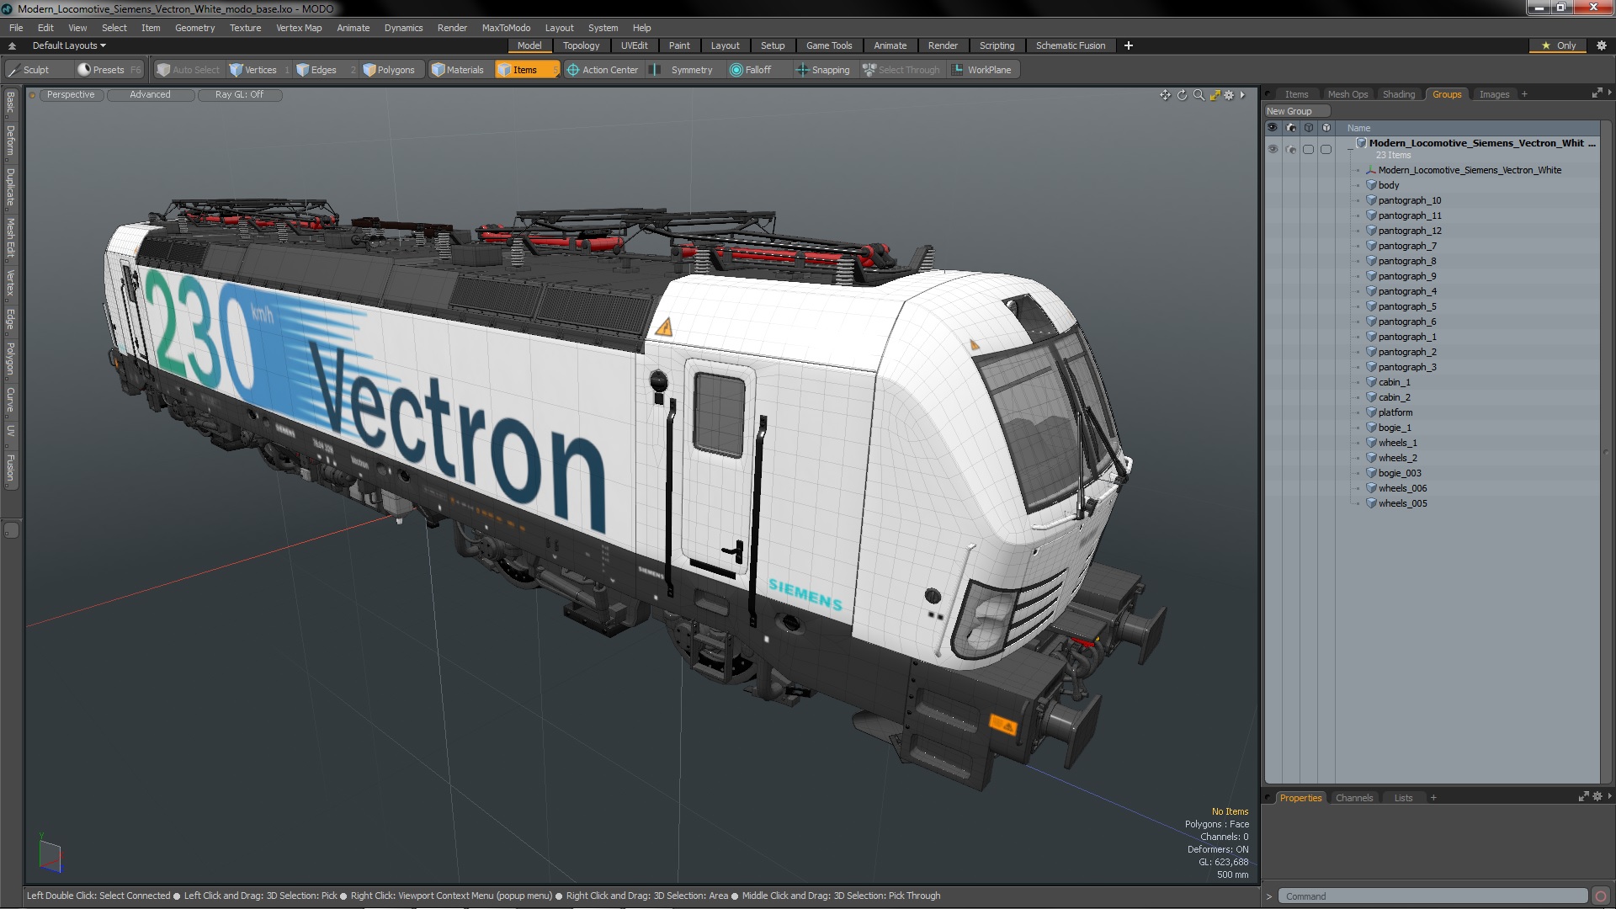Select the pantograph_10 item

(1410, 200)
